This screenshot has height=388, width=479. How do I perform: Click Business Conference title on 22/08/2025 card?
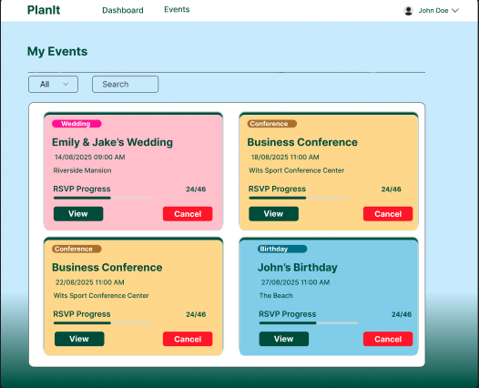[107, 268]
